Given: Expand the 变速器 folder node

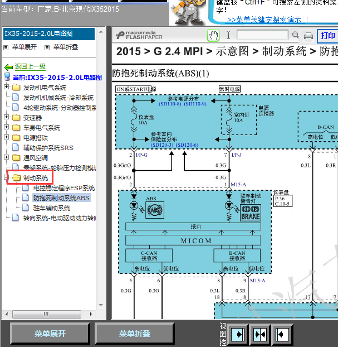Looking at the screenshot, I should (7, 117).
